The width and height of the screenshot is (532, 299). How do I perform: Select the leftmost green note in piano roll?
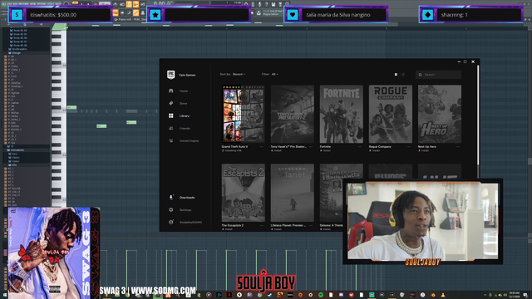point(71,107)
